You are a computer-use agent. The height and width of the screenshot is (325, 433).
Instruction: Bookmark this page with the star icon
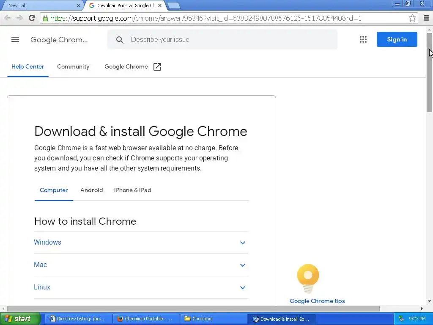(412, 18)
